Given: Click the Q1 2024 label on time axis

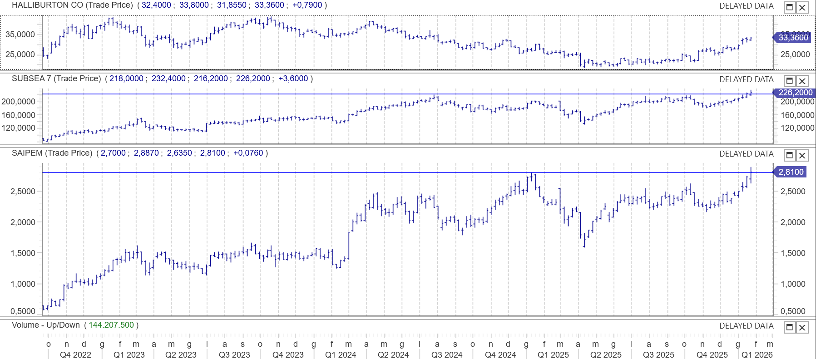Looking at the screenshot, I should point(341,354).
